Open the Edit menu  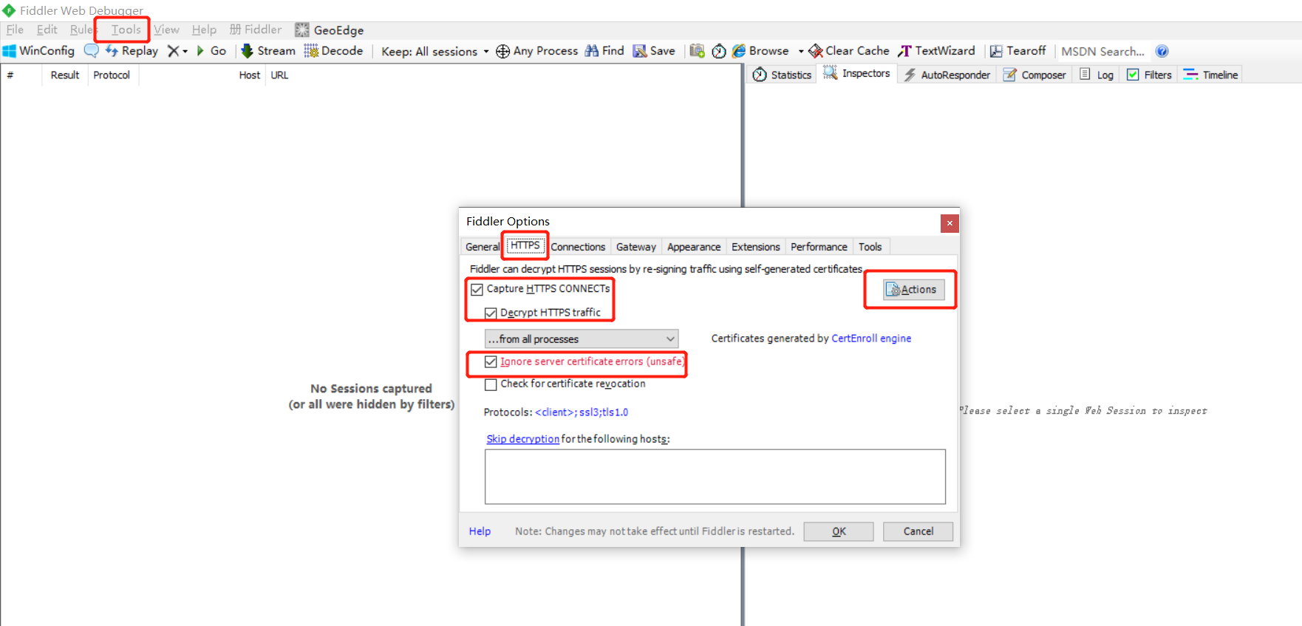(47, 30)
